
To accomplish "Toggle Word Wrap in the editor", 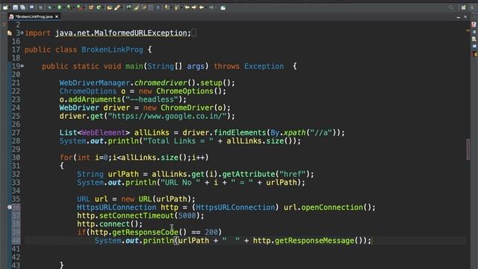I will point(143,7).
